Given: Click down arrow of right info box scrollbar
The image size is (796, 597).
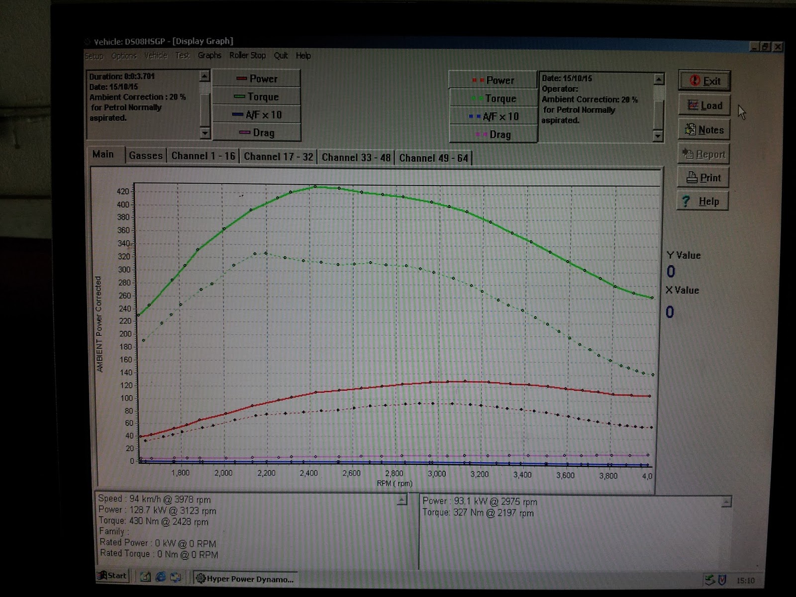Looking at the screenshot, I should (x=658, y=136).
